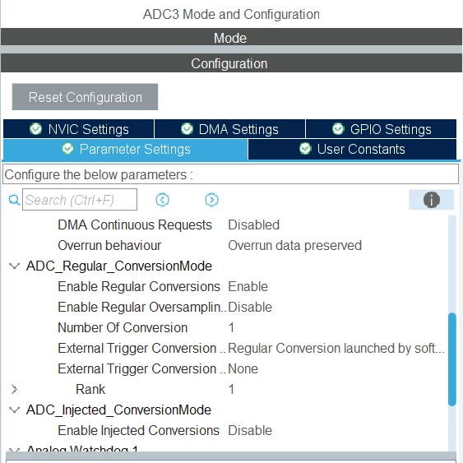
Task: Select Enable Injected Conversions Disable value
Action: point(250,431)
